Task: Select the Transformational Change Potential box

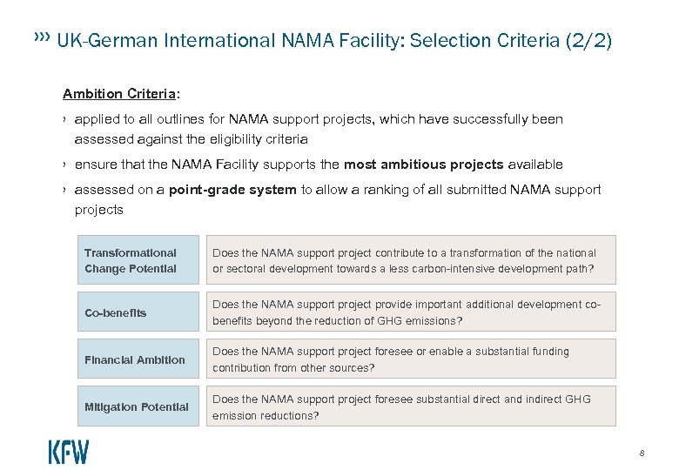Action: click(138, 260)
